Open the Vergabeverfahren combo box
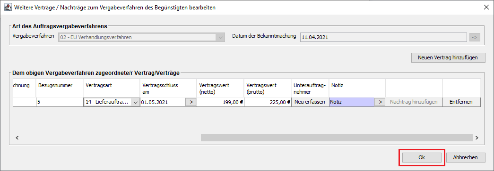494x171 pixels. pyautogui.click(x=141, y=37)
